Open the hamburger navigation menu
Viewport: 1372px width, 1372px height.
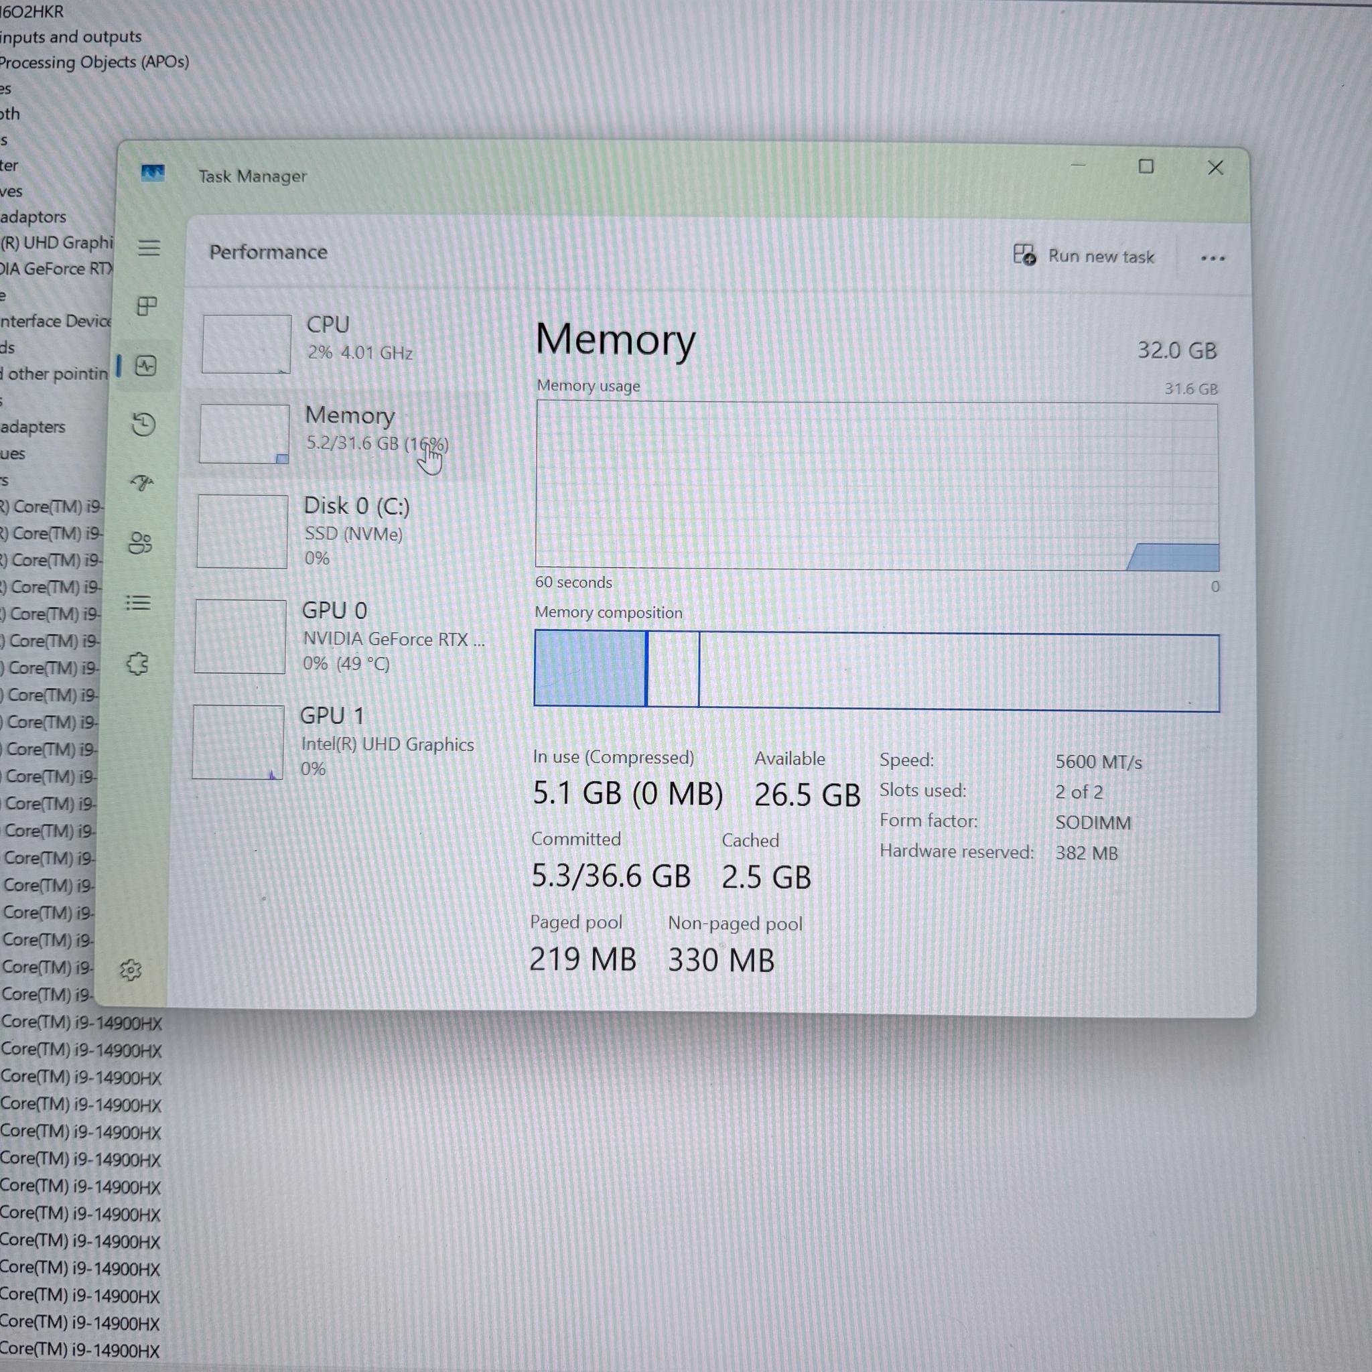[149, 248]
